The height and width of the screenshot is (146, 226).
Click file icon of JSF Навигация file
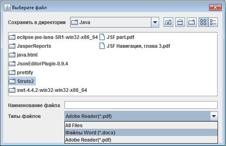coord(102,46)
